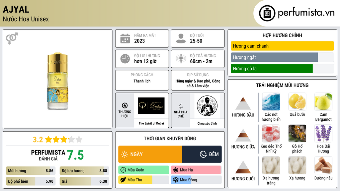The width and height of the screenshot is (340, 191).
Task: Click the 7.5 Perfumista score
Action: 75,155
